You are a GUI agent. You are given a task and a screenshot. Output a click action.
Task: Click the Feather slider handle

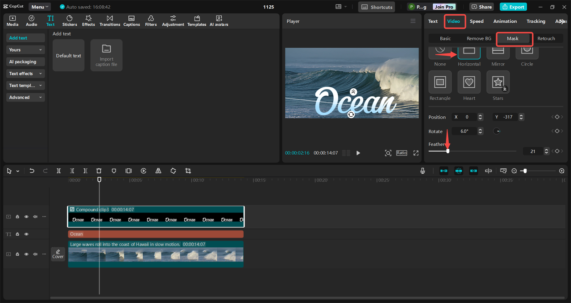pos(448,151)
